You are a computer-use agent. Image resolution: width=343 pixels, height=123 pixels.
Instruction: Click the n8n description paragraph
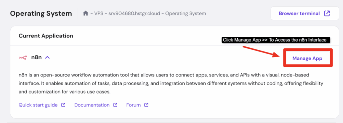[x=171, y=83]
